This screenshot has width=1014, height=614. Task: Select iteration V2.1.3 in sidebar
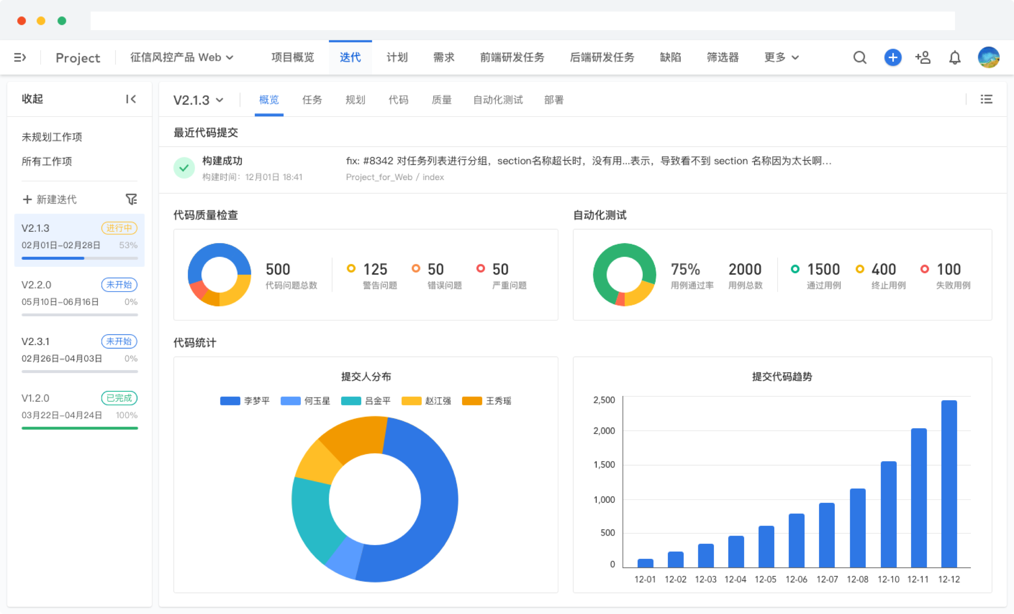coord(79,240)
